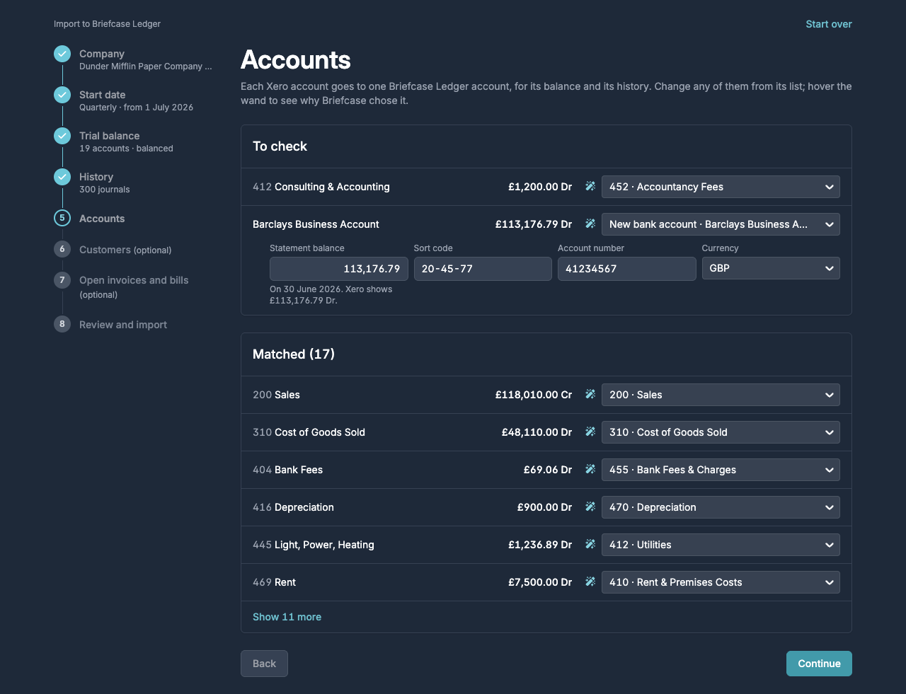Click the Trial balance step checkmark icon

[62, 136]
